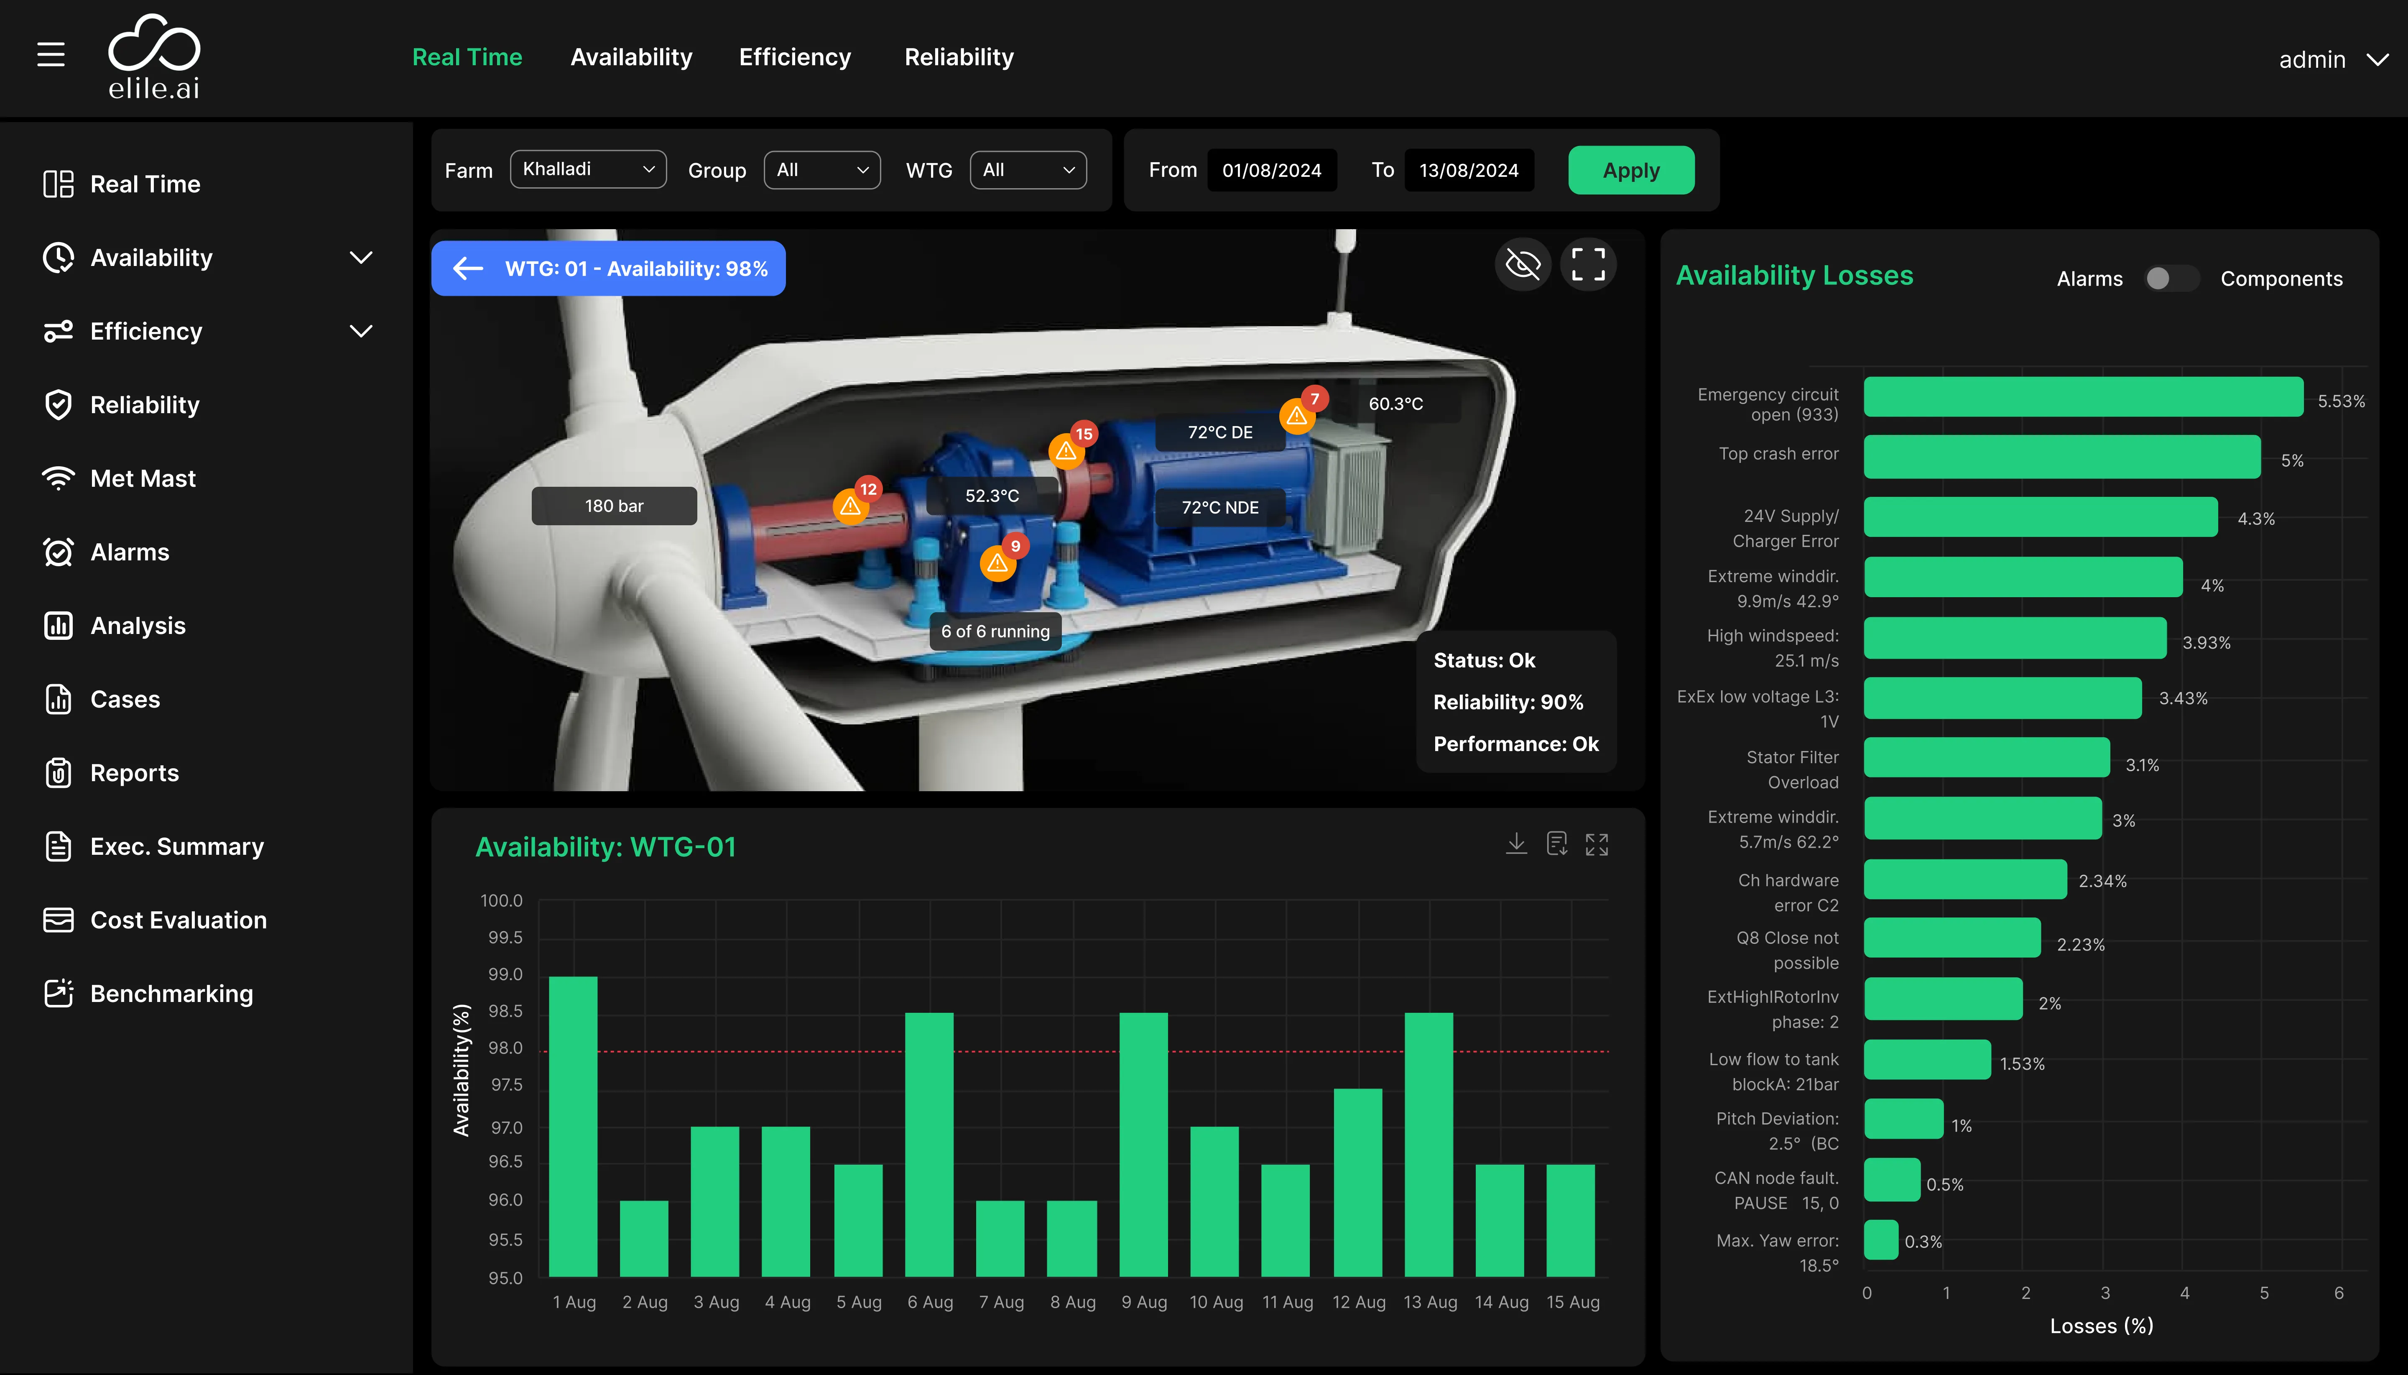This screenshot has height=1375, width=2408.
Task: Open Alarms in sidebar
Action: pyautogui.click(x=106, y=552)
